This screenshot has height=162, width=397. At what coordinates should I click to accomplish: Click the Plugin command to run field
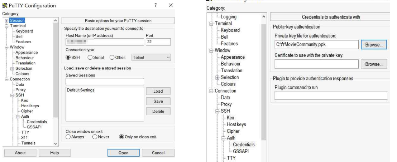pyautogui.click(x=331, y=95)
